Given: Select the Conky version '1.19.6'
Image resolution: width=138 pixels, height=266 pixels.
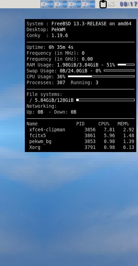Looking at the screenshot, I should tap(60, 35).
